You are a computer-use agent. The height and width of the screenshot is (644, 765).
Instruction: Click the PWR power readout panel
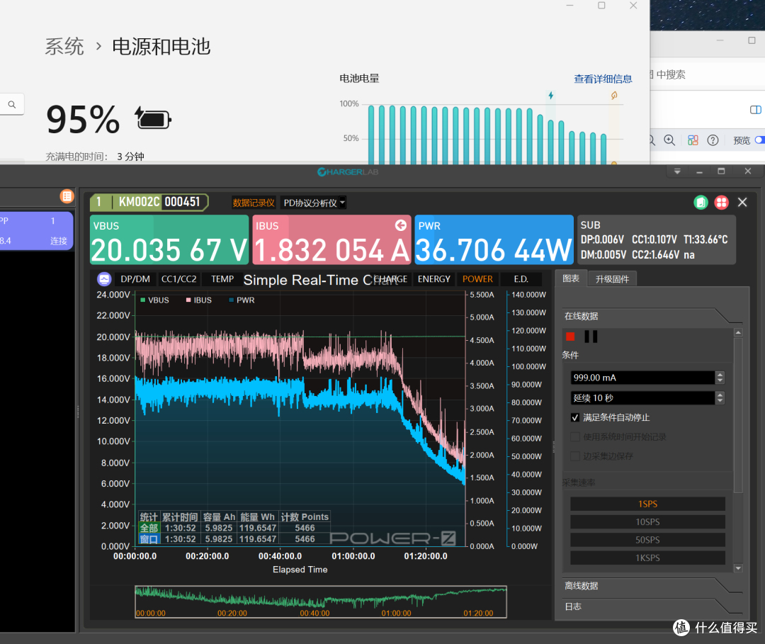[x=494, y=239]
